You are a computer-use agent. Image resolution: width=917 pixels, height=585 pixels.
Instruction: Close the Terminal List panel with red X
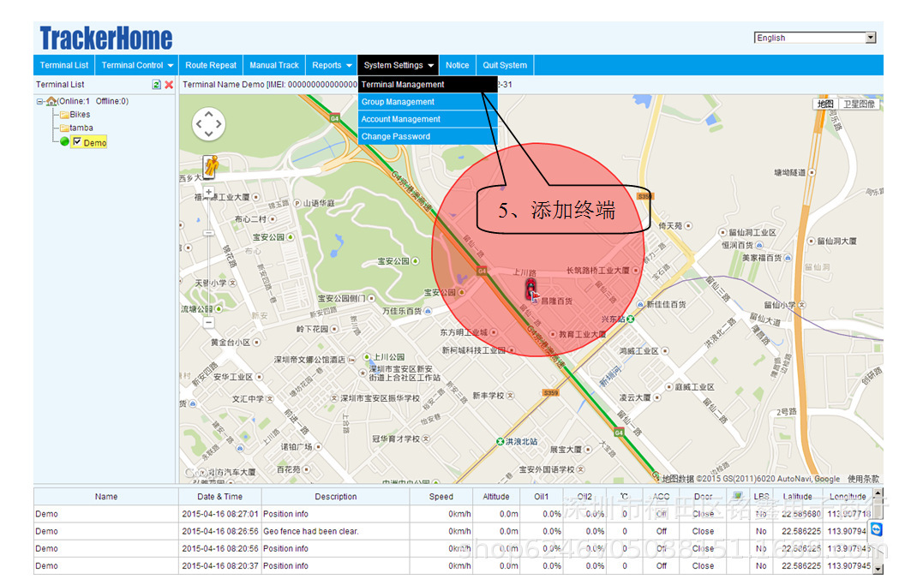tap(169, 85)
